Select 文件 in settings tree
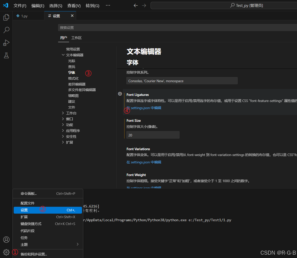Viewport: 297px width, 258px height. click(x=72, y=107)
